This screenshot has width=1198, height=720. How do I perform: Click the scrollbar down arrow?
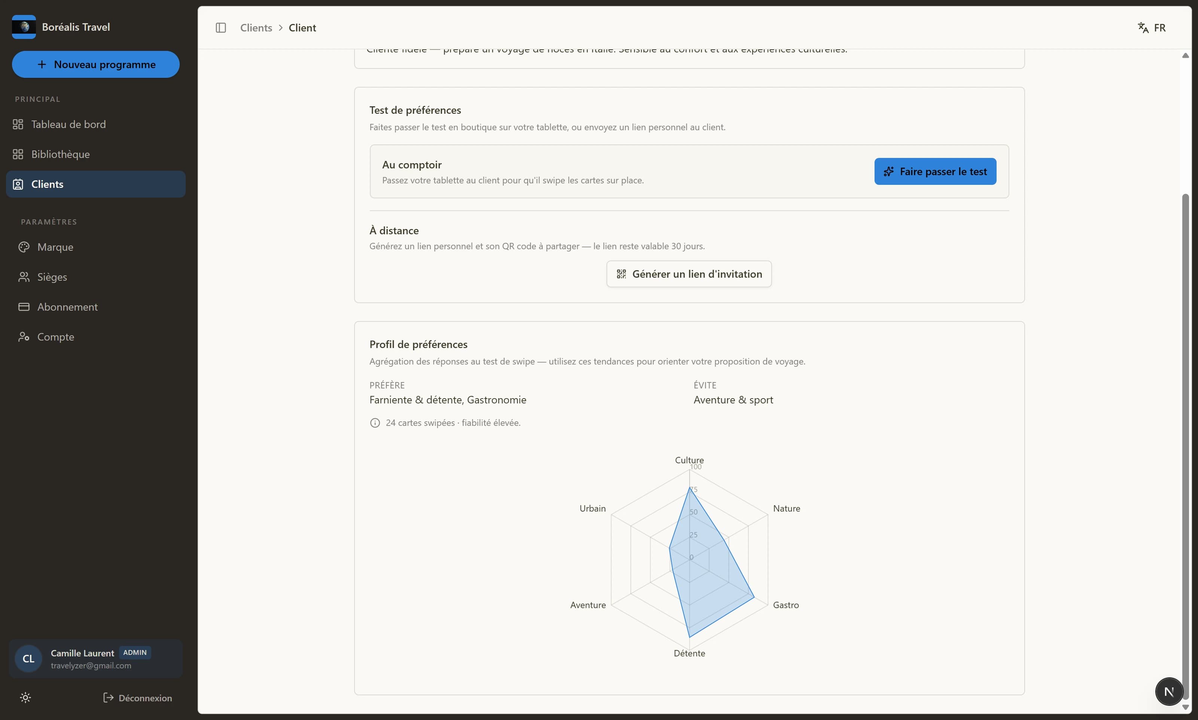(1185, 707)
